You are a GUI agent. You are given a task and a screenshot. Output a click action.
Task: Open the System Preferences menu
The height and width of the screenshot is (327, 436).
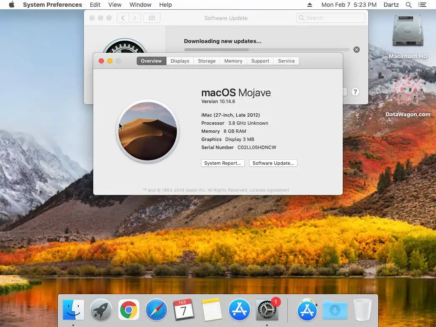tap(52, 5)
